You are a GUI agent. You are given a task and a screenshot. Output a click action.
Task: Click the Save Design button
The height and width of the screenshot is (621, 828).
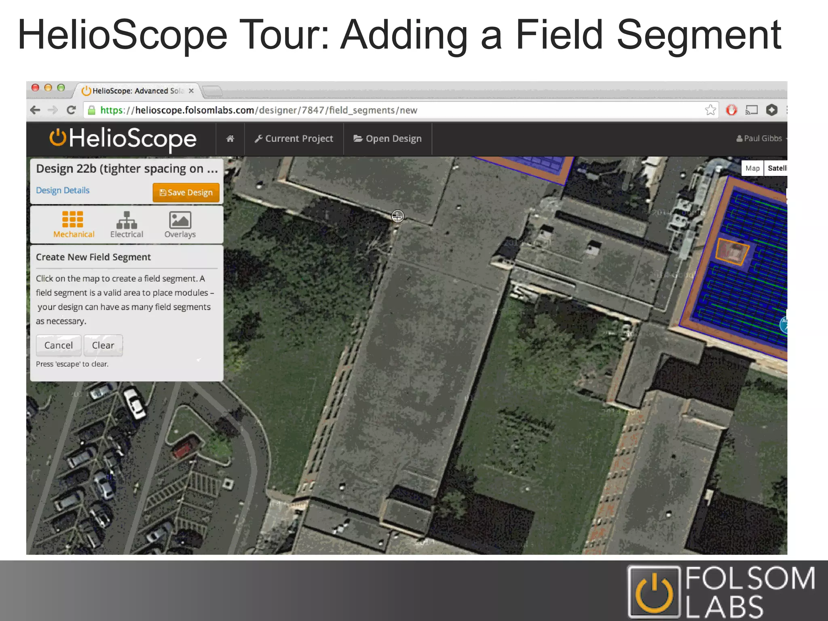point(186,192)
